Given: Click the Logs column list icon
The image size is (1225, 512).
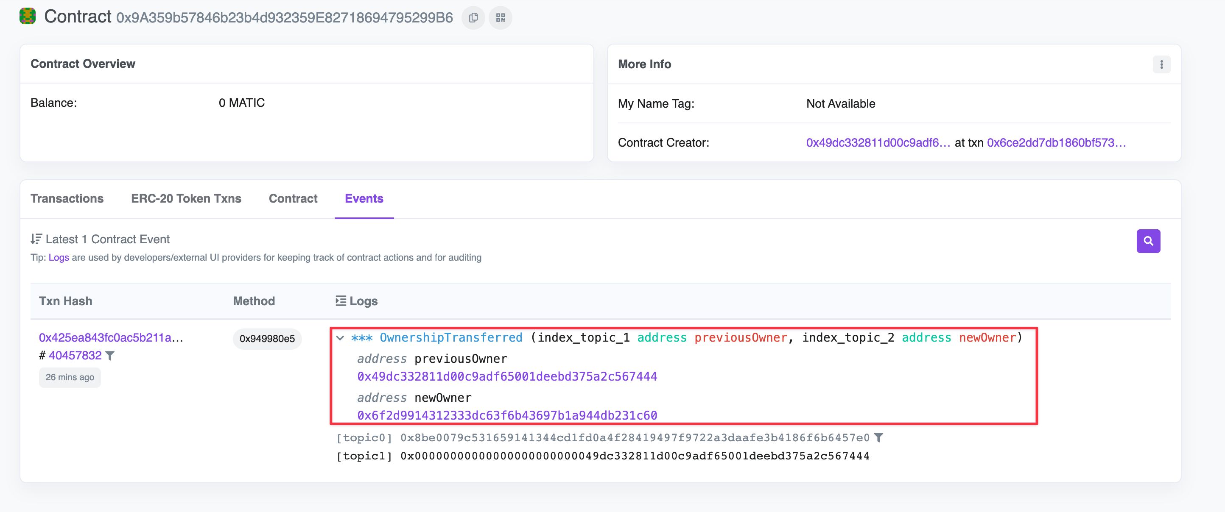Looking at the screenshot, I should (x=341, y=301).
